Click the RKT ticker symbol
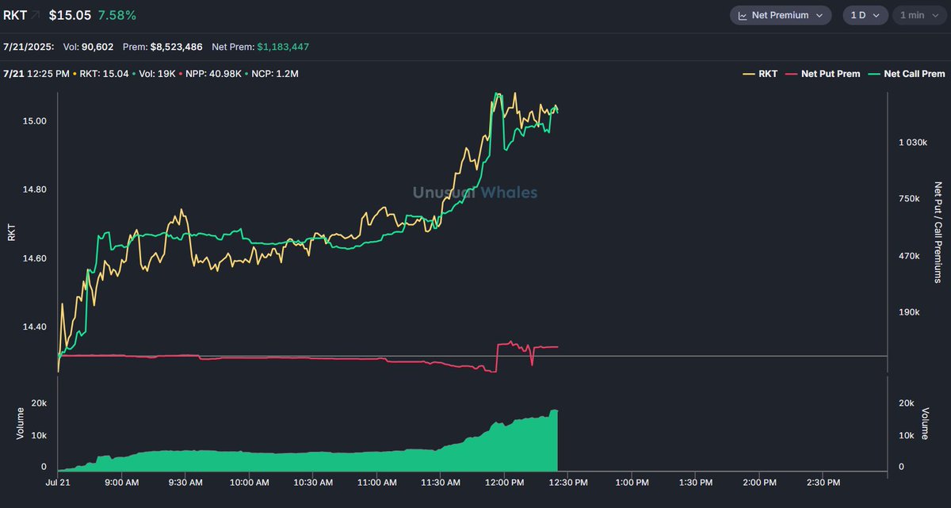The height and width of the screenshot is (508, 951). (16, 15)
